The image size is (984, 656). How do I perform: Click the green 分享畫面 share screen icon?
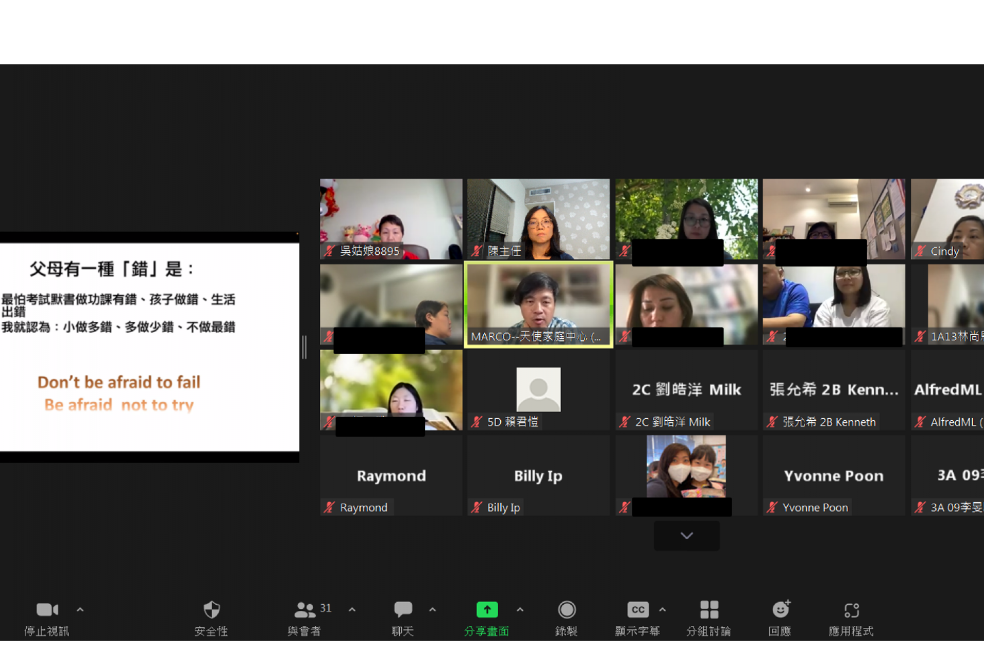click(487, 609)
